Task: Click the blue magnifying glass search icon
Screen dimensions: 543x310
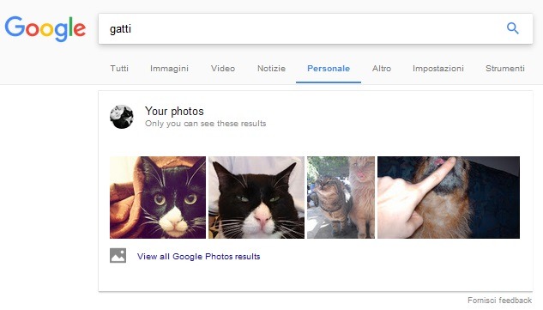Action: pos(512,28)
